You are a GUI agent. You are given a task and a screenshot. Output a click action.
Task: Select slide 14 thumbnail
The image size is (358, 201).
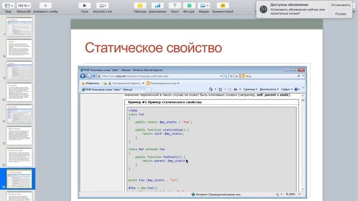[x=19, y=179]
